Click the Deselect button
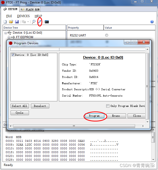This screenshot has width=158, height=170. pyautogui.click(x=40, y=106)
